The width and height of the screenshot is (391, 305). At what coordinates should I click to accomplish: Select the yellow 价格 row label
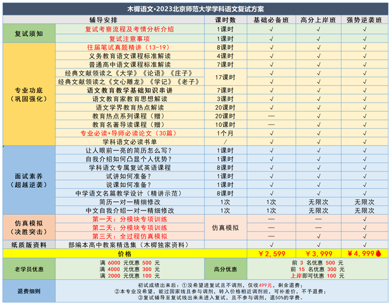tap(125, 253)
